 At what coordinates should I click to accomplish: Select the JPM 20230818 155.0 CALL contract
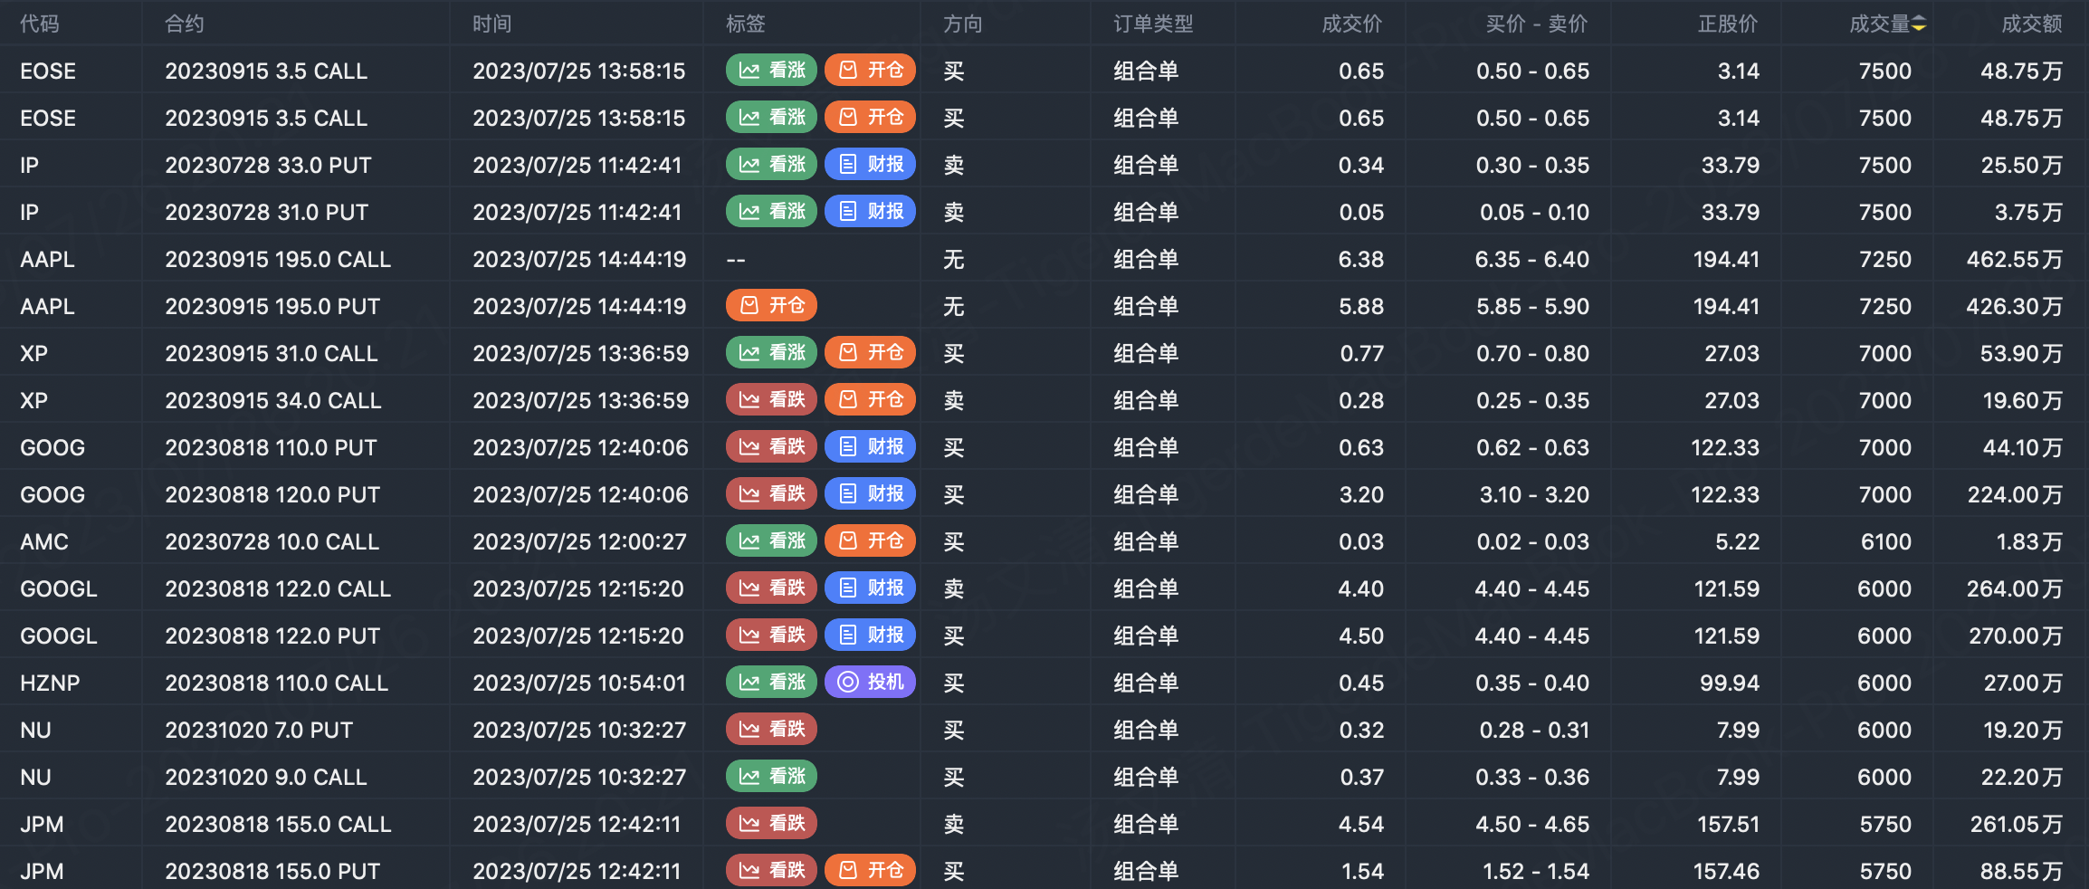(x=278, y=825)
